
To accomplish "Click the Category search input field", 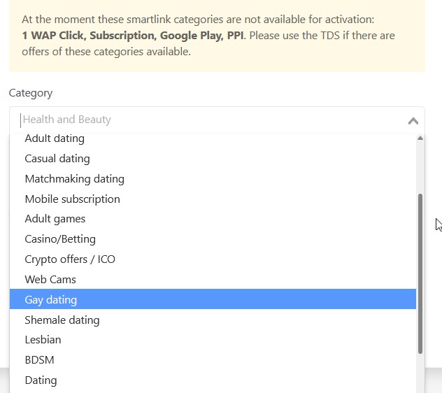I will point(210,120).
